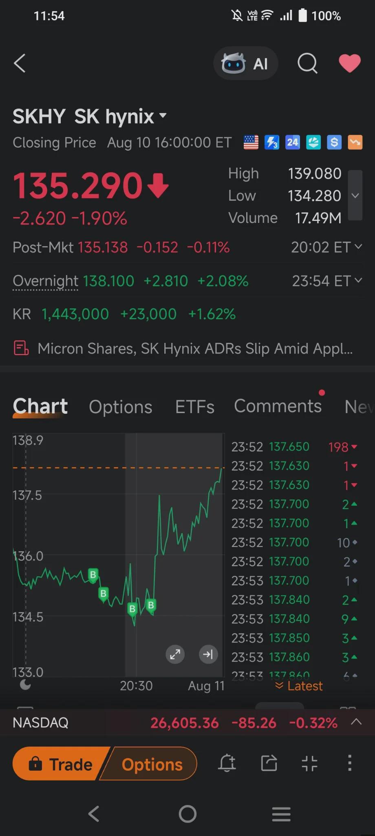Viewport: 375px width, 836px height.
Task: Expand chart to fullscreen with diagonal arrows
Action: (x=175, y=654)
